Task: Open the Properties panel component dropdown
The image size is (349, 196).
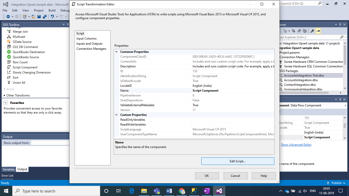Action: point(345,105)
